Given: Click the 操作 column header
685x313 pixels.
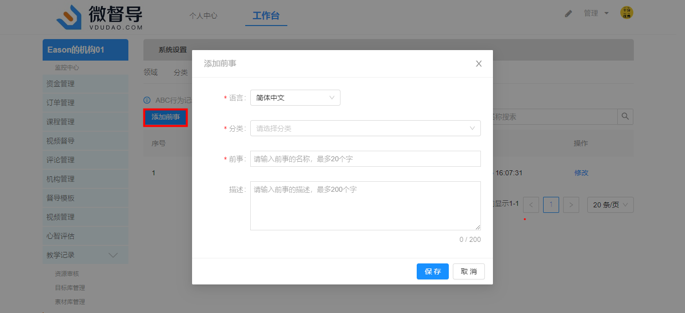Looking at the screenshot, I should click(581, 143).
